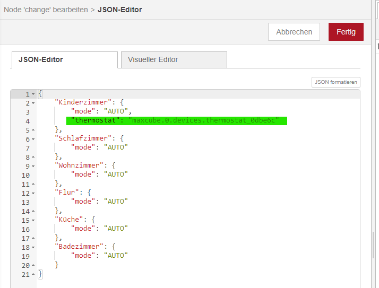Click "AUTO" value under Küche

pyautogui.click(x=116, y=228)
